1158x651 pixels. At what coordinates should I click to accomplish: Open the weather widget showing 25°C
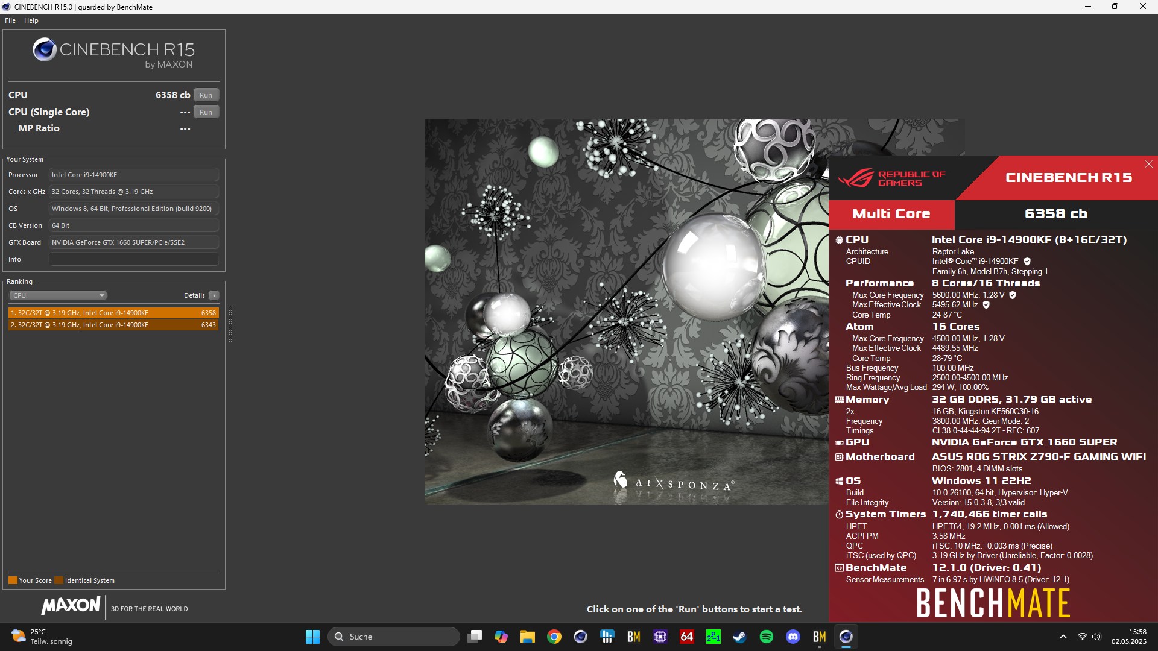click(x=42, y=637)
